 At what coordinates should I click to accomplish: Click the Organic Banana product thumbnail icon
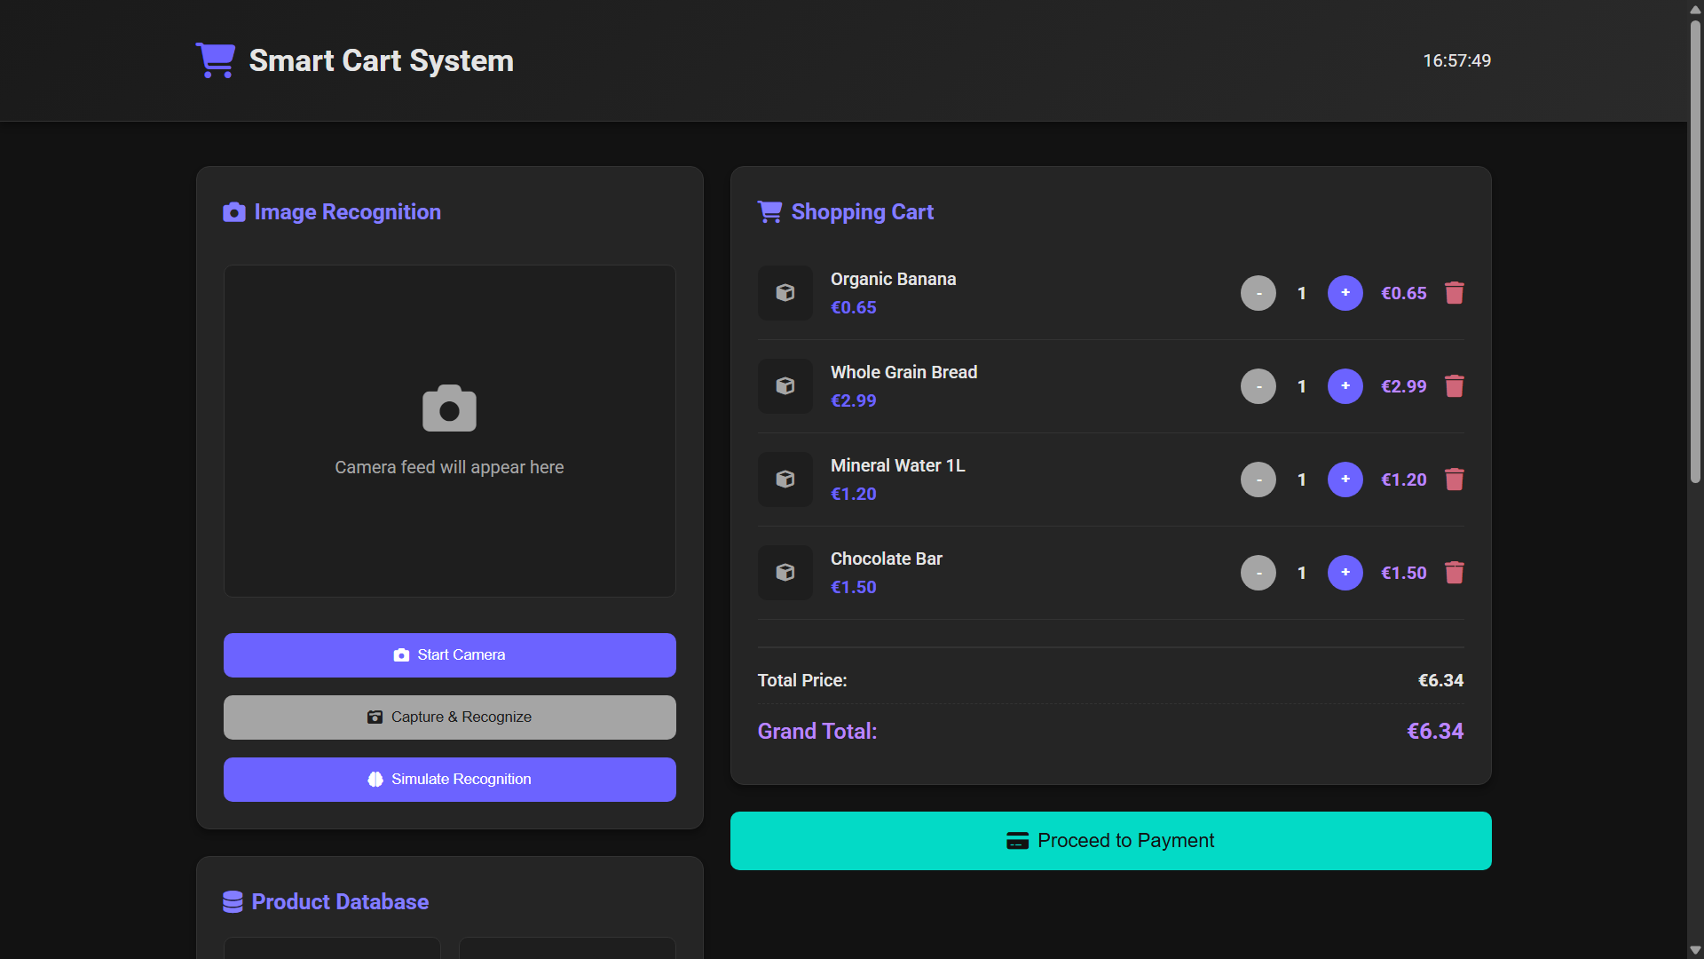pyautogui.click(x=785, y=293)
